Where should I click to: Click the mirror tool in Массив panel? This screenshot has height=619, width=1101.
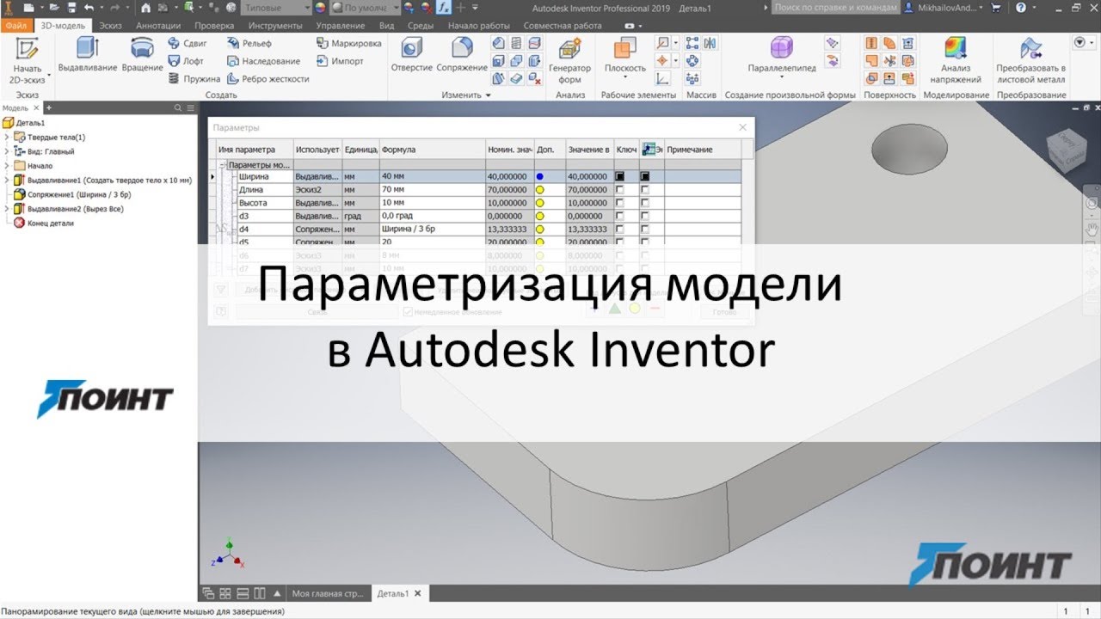[710, 43]
